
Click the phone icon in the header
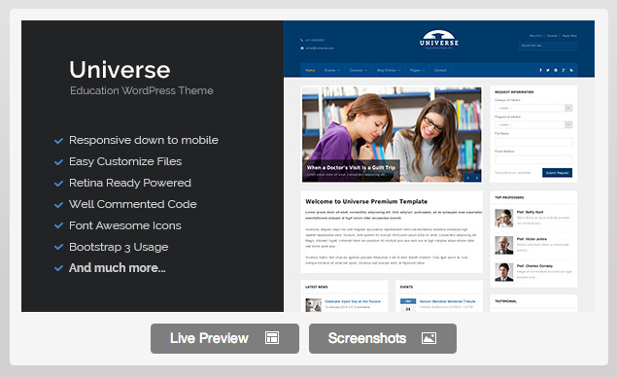click(x=302, y=40)
